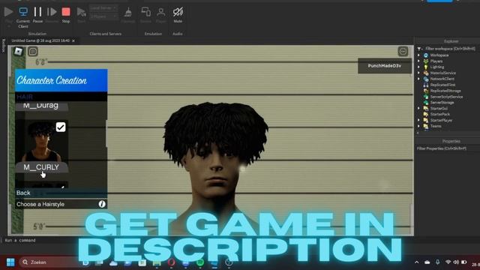The height and width of the screenshot is (270, 480).
Task: Select the Teams icon in Explorer
Action: [x=426, y=126]
